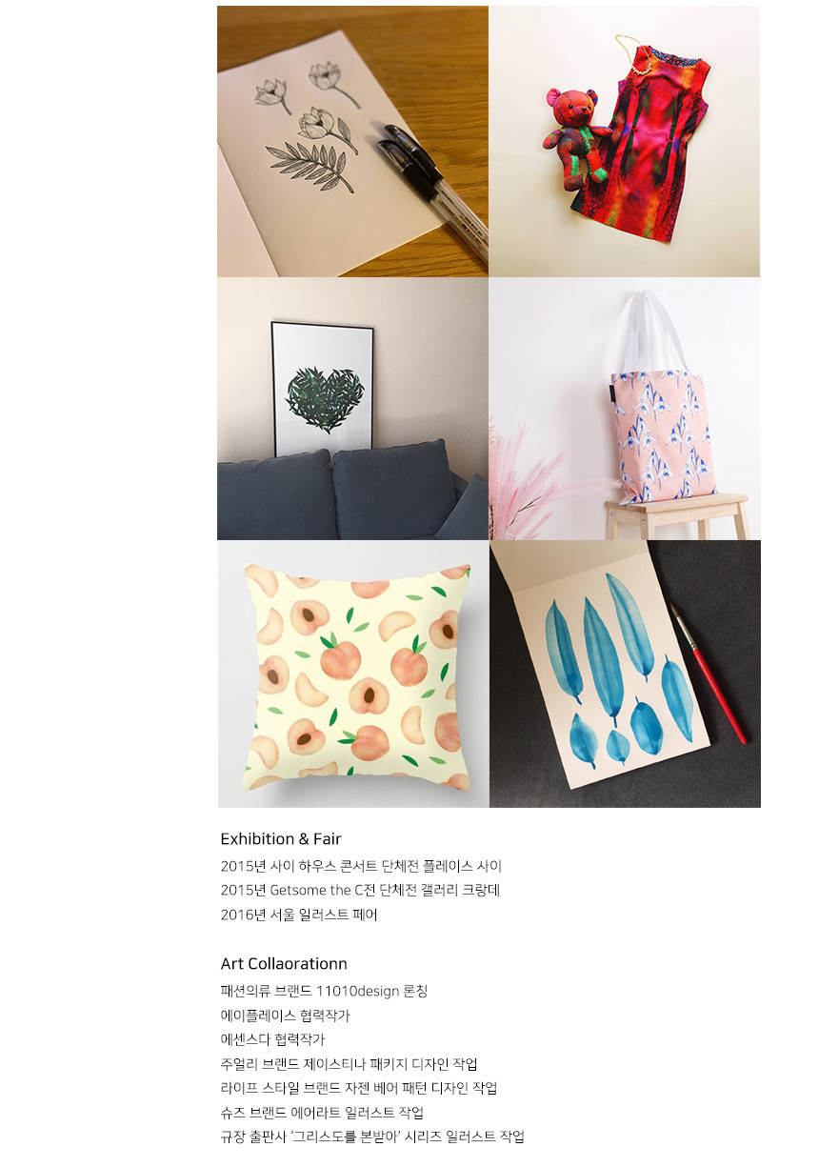Open the red dress and teddy bear photo
Viewport: 819px width, 1167px height.
(625, 141)
